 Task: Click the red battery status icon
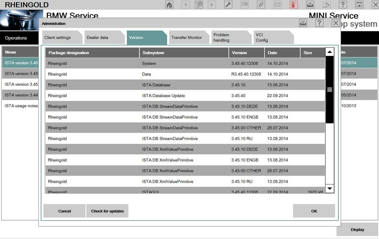coord(293,5)
